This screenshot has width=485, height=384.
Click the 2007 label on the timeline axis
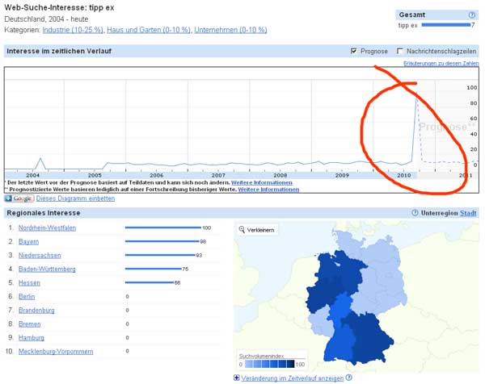[x=218, y=175]
